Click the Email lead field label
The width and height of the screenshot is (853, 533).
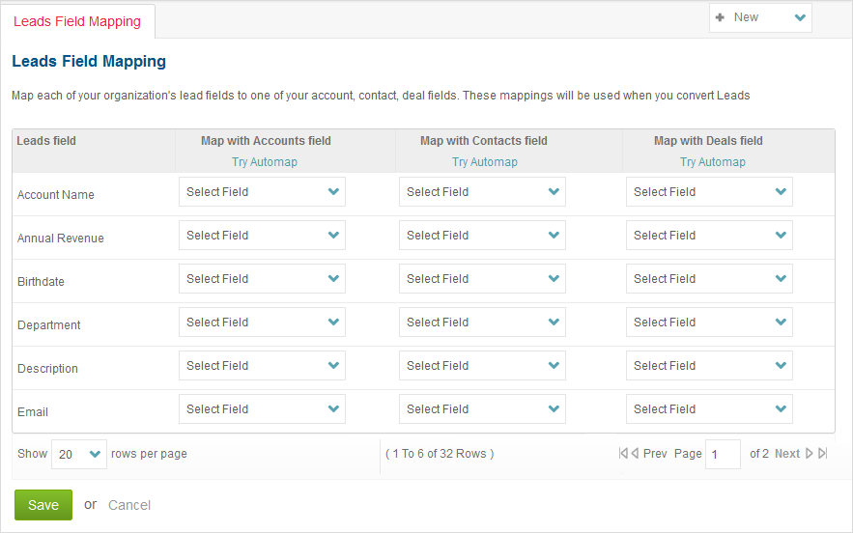click(x=33, y=412)
